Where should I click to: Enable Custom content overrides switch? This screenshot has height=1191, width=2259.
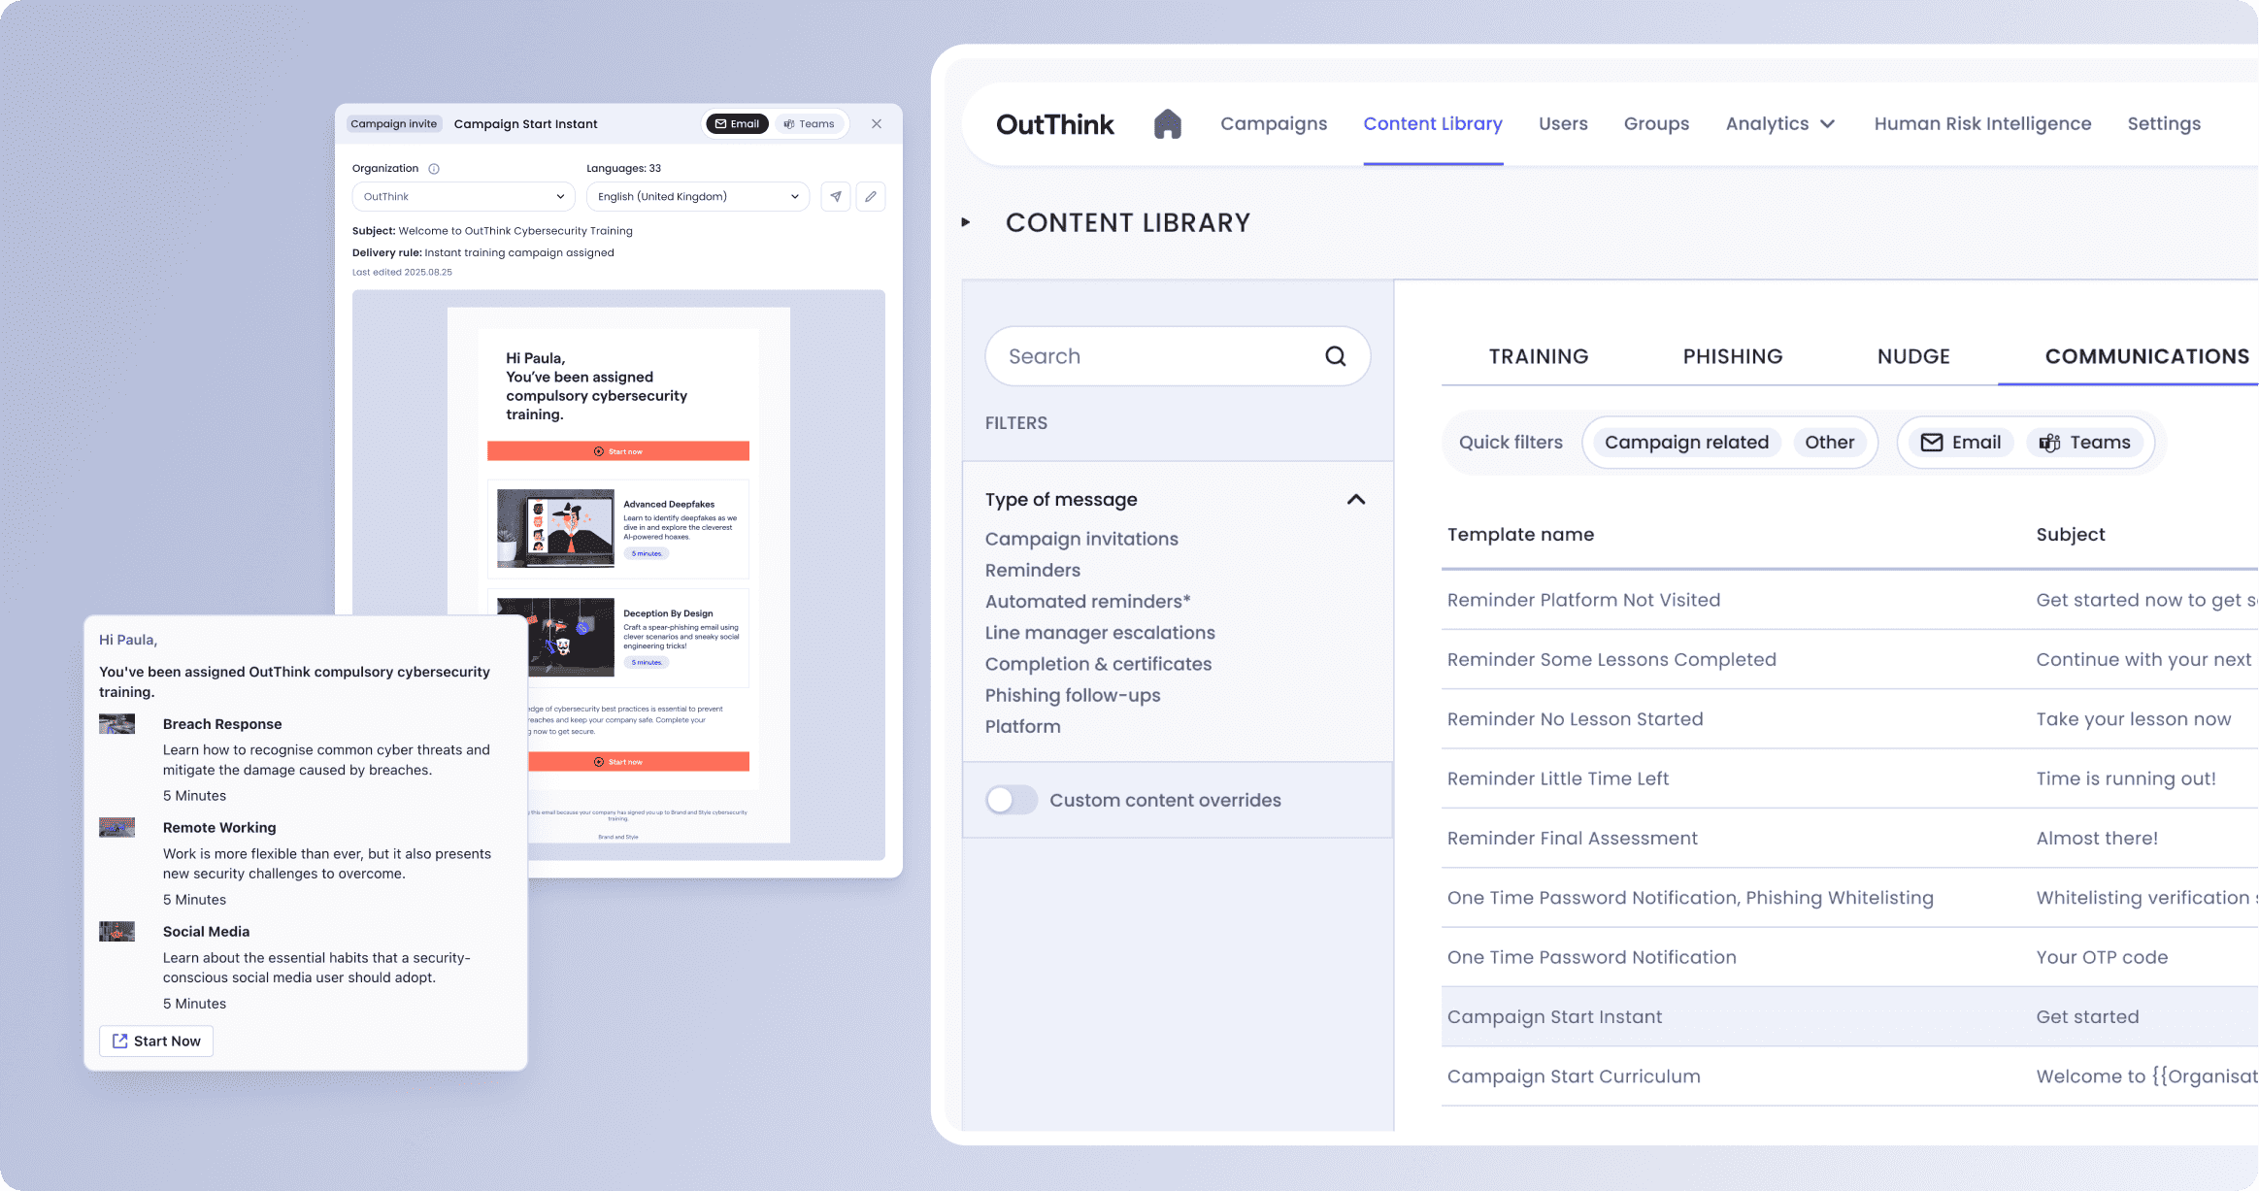pos(1011,800)
